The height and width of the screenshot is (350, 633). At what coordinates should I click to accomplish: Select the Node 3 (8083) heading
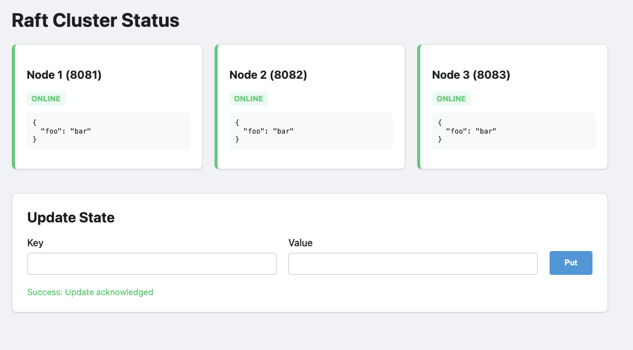point(471,75)
